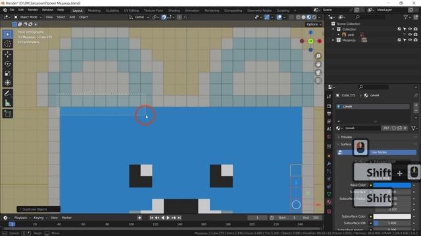Toggle show gizmo button
Screen dimensions: 421x236
coord(267,17)
